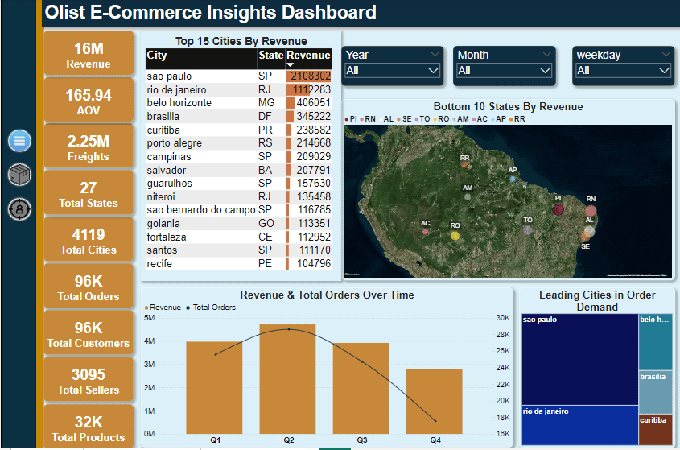Click the sao bernardo do campo row
The image size is (680, 450).
(239, 210)
